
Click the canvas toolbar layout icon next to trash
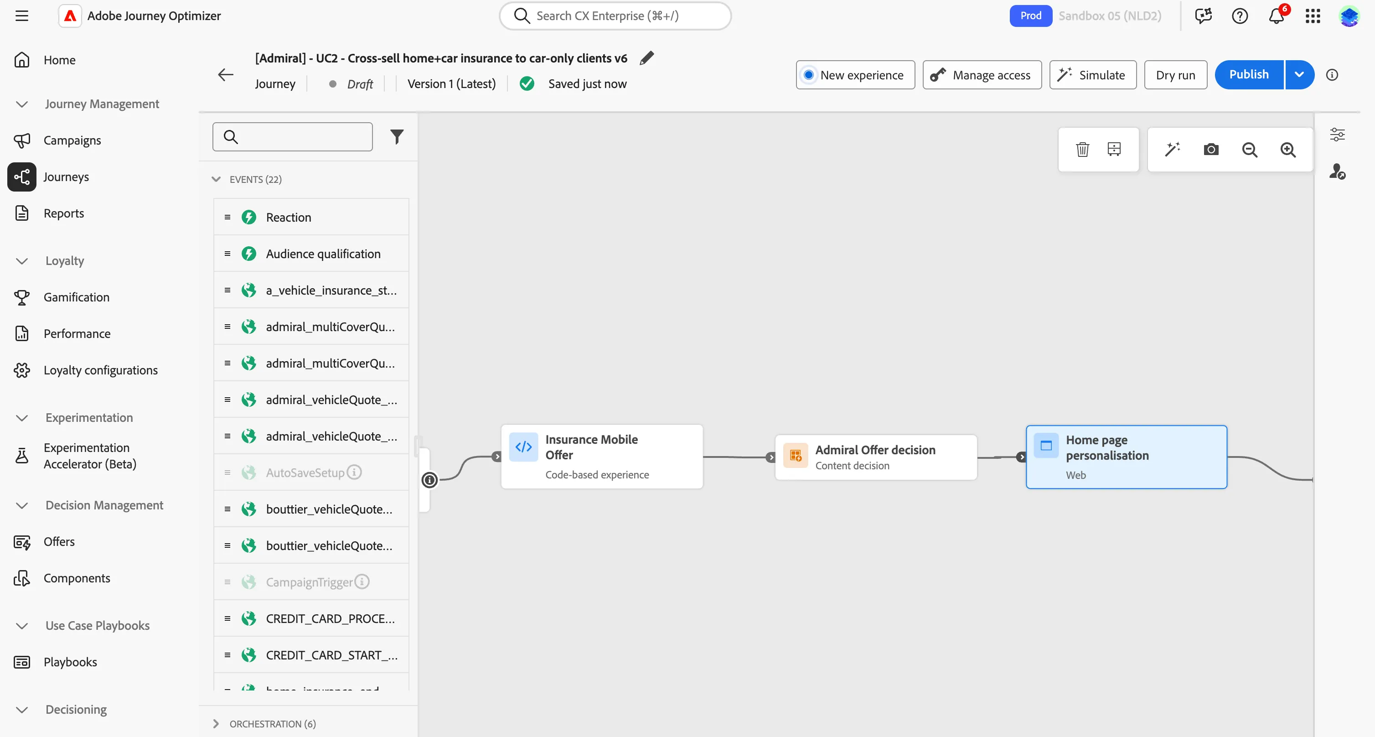(x=1114, y=150)
